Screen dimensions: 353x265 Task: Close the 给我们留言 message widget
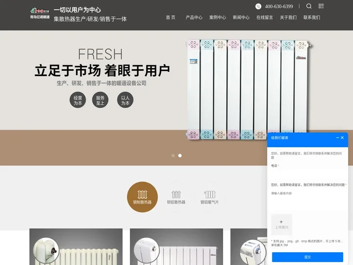point(342,138)
